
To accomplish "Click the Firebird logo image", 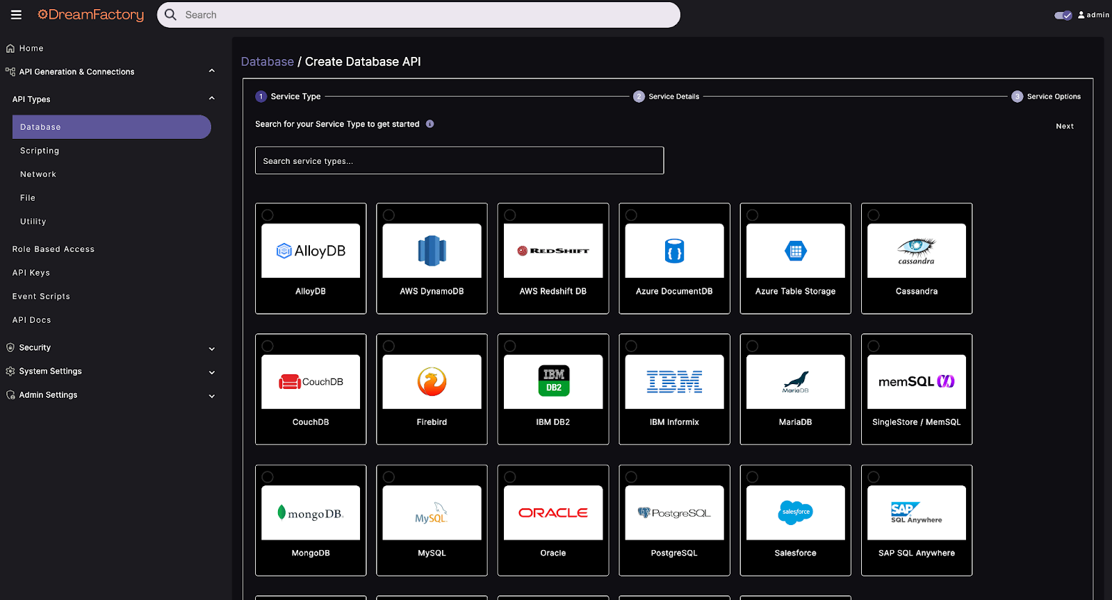I will coord(432,382).
